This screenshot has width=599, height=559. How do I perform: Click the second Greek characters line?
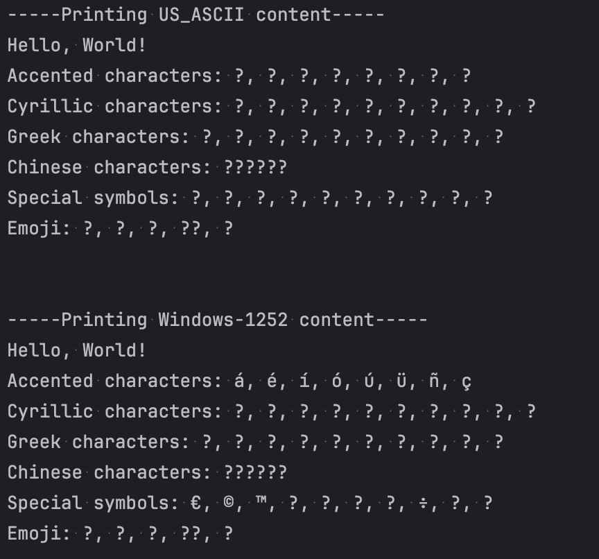(x=256, y=442)
